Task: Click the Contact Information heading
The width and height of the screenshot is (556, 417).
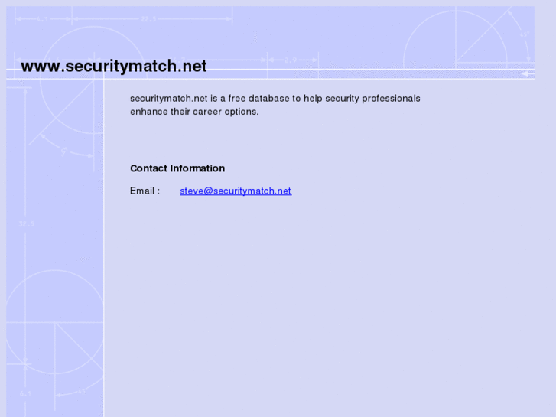Action: (x=177, y=168)
